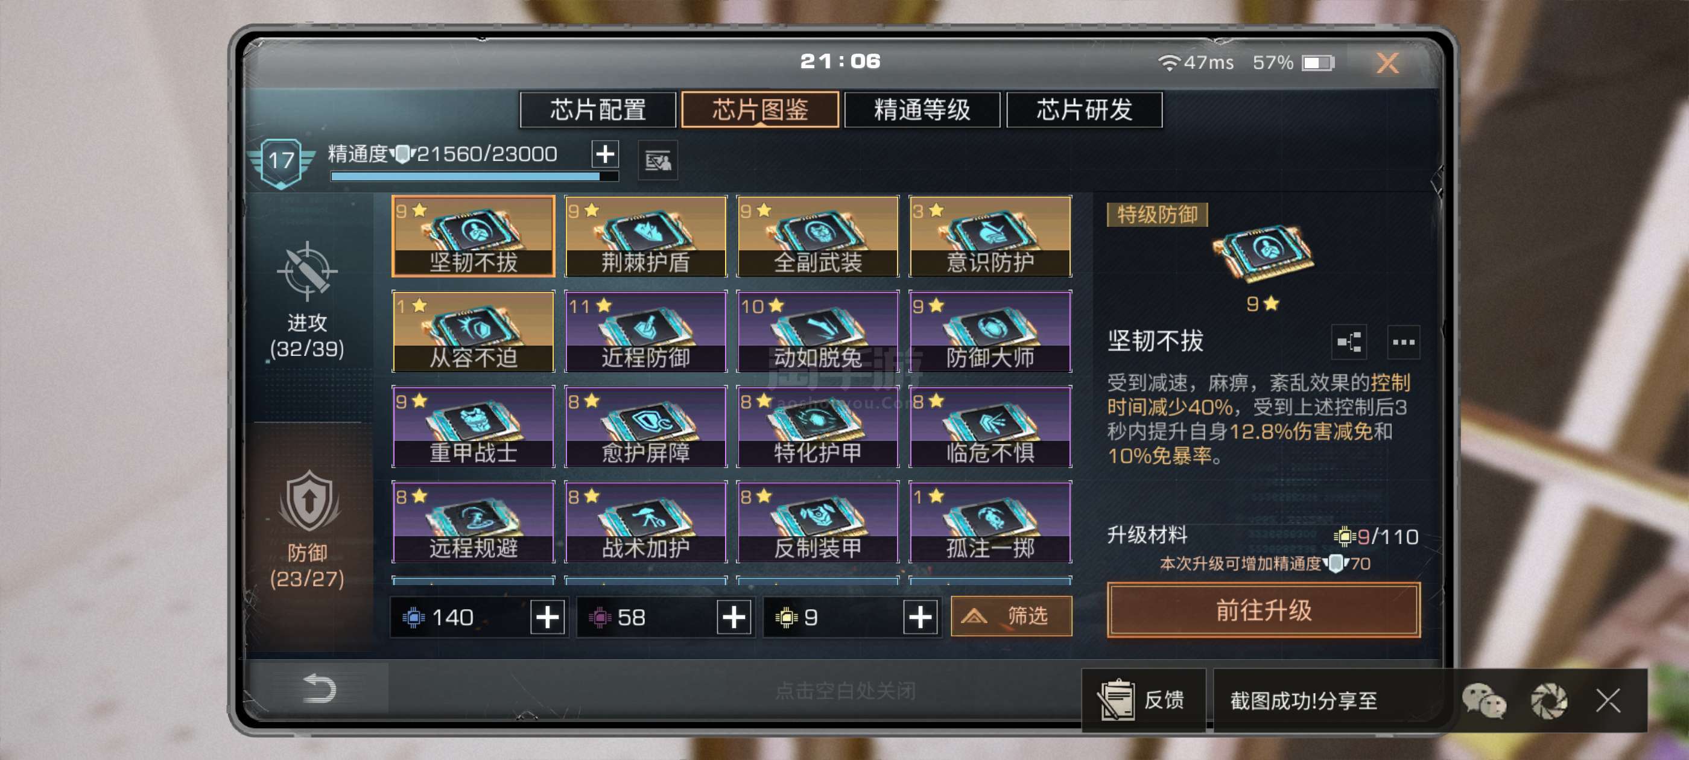This screenshot has height=760, width=1689.
Task: Add more blue chip materials
Action: point(548,617)
